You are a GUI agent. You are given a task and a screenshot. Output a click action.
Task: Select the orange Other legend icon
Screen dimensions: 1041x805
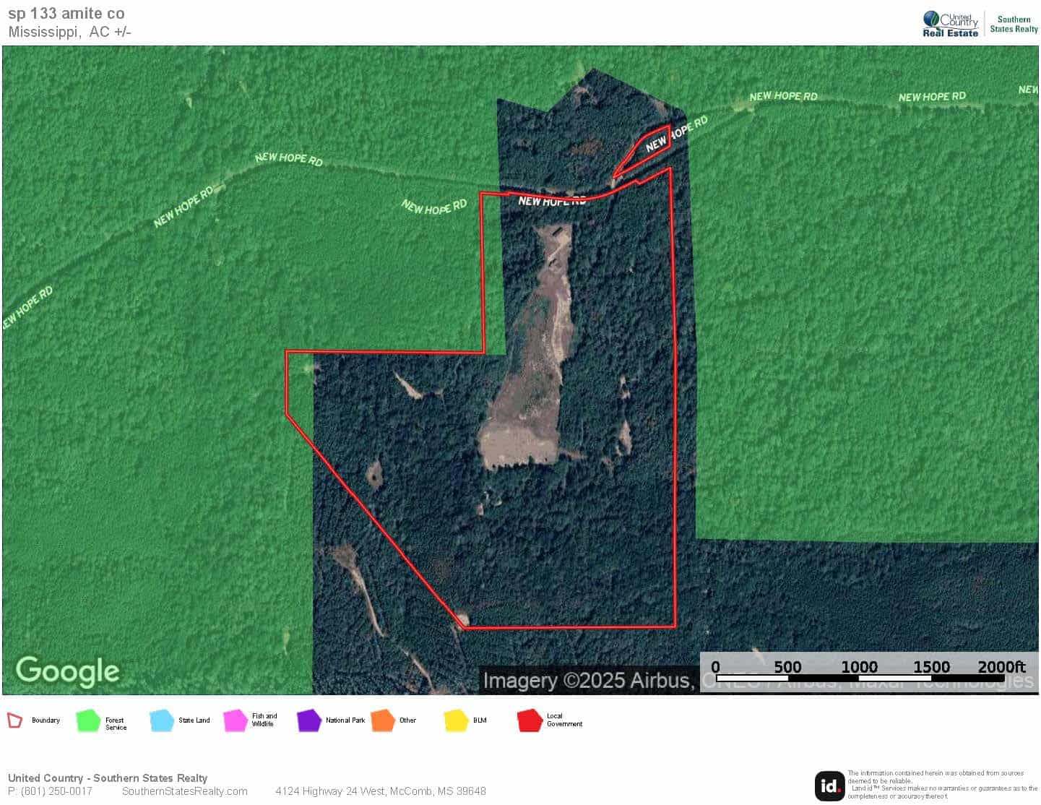pos(381,720)
